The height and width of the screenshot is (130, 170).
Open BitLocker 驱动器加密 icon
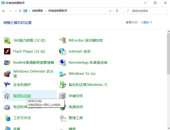point(62,40)
